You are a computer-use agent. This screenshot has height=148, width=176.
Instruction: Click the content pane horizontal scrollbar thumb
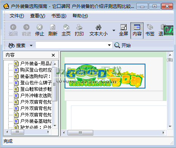pos(80,133)
